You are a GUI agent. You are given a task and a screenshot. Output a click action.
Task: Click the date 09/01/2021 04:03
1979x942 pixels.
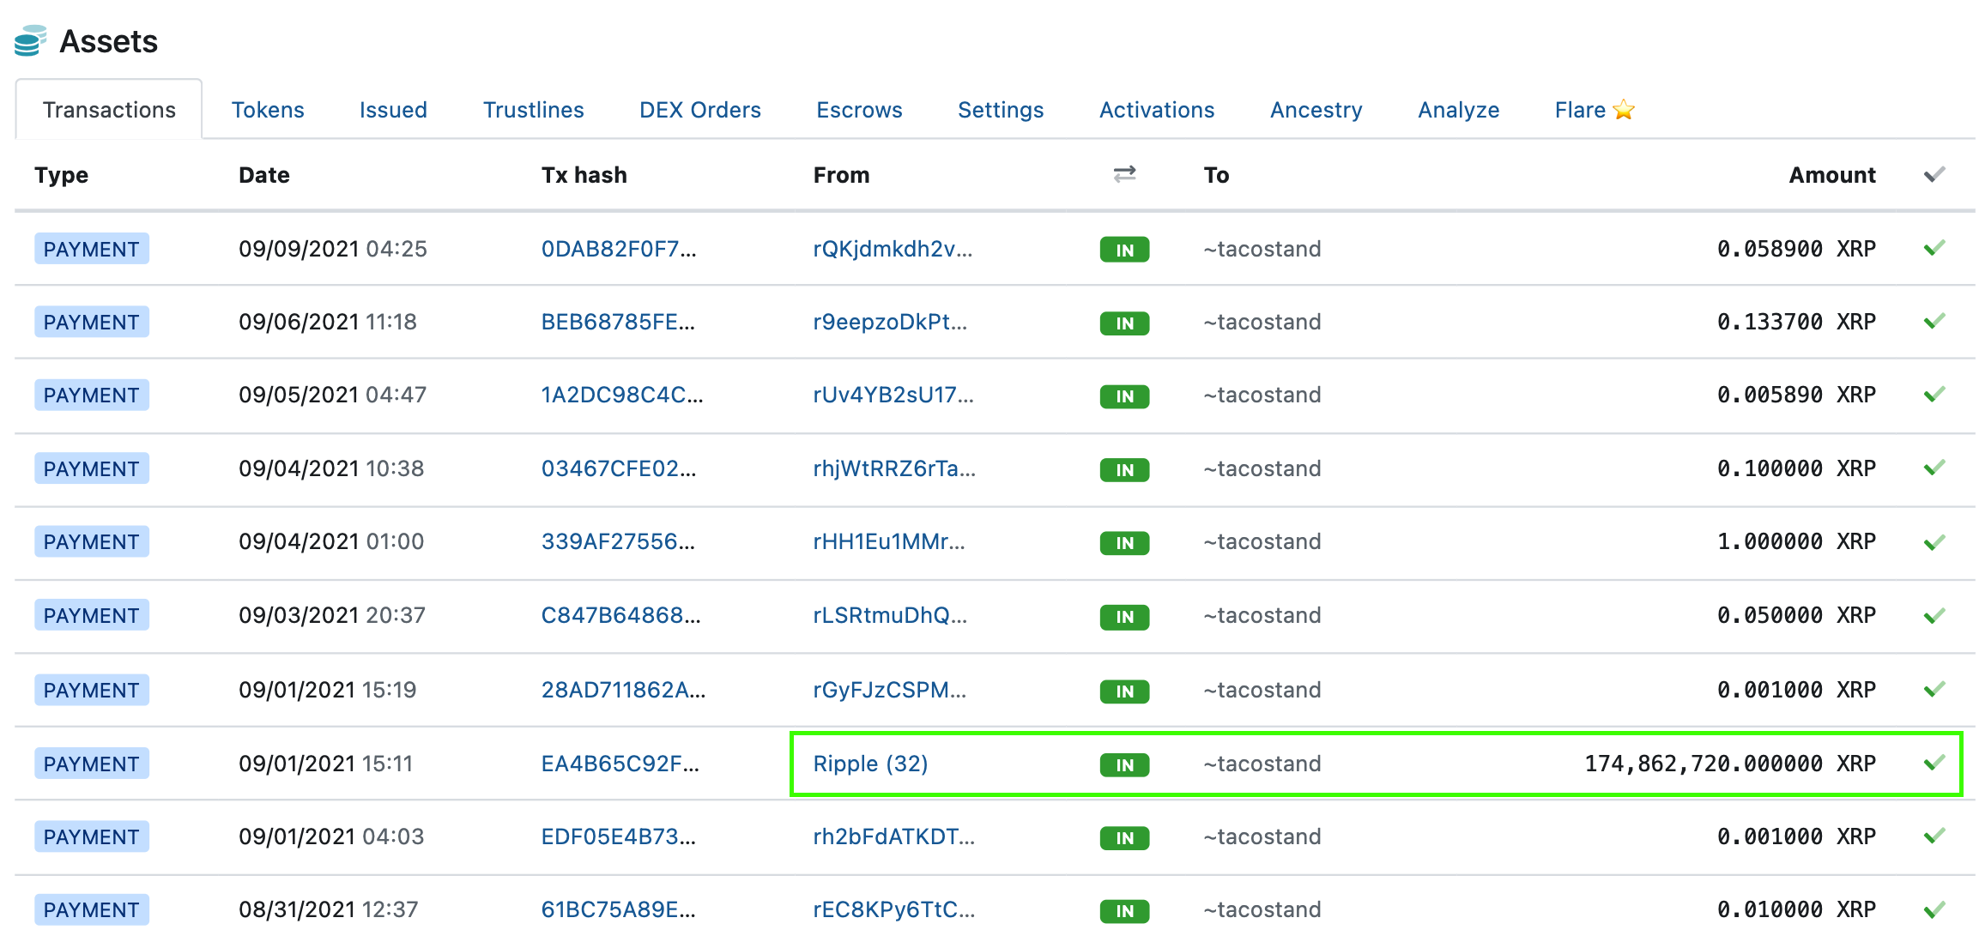(331, 836)
